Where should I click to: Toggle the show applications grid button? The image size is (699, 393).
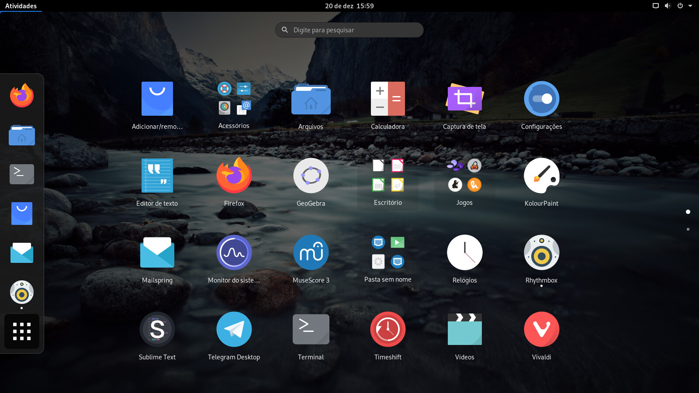pos(22,331)
